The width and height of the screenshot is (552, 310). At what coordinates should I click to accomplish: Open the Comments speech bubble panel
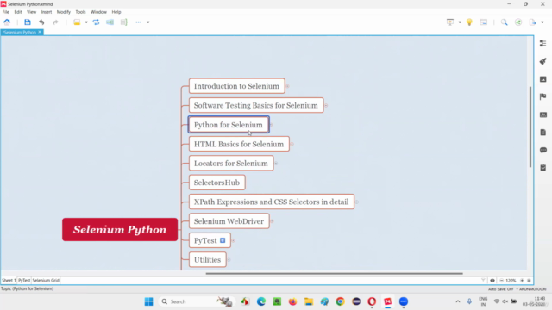(x=543, y=150)
